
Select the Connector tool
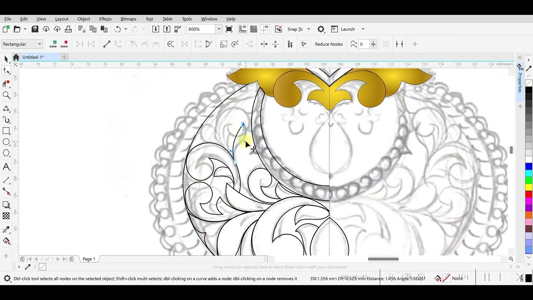click(6, 191)
